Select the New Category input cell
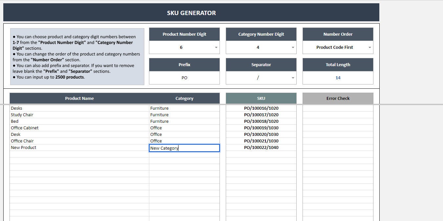The image size is (443, 221). click(184, 148)
